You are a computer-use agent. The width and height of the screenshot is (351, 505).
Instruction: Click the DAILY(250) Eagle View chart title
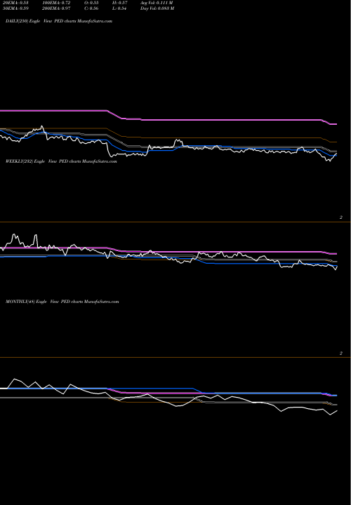[59, 21]
